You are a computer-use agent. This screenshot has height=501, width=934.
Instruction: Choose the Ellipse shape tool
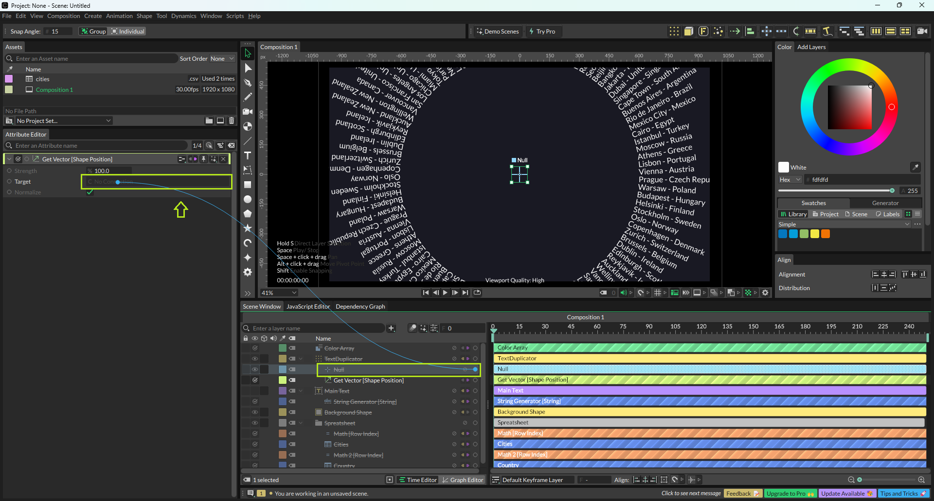248,199
